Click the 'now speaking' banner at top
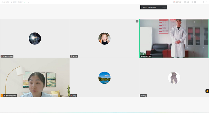Screen dimensions: 209x113 (x=153, y=7)
